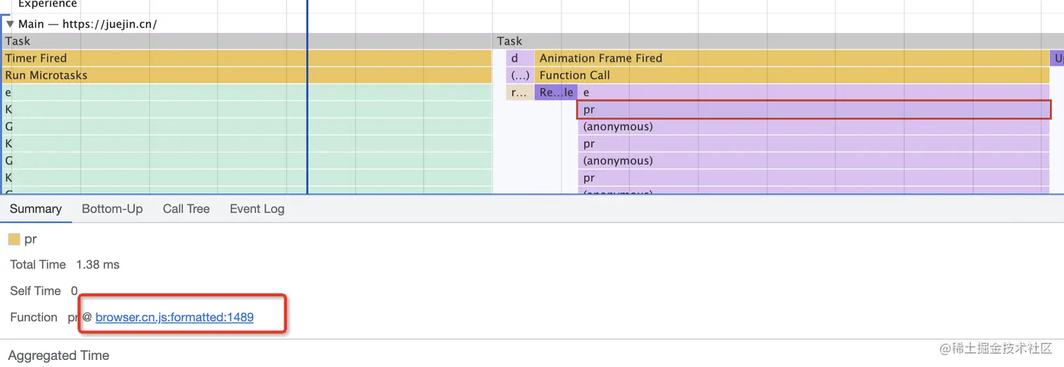
Task: Select the purple "Re…le" event block
Action: point(556,92)
